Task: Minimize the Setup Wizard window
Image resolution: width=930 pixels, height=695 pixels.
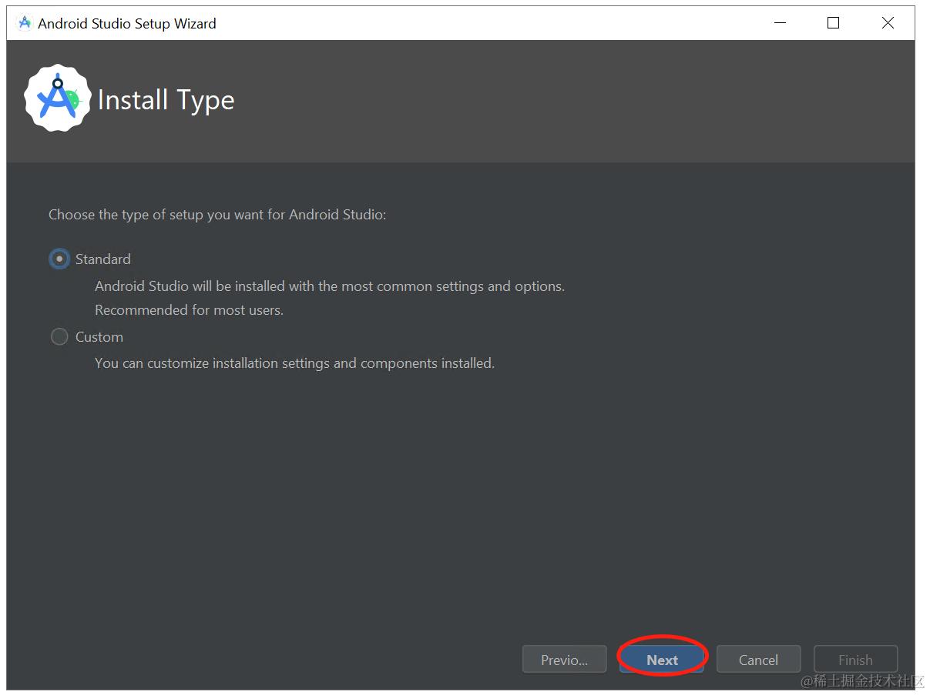Action: (780, 23)
